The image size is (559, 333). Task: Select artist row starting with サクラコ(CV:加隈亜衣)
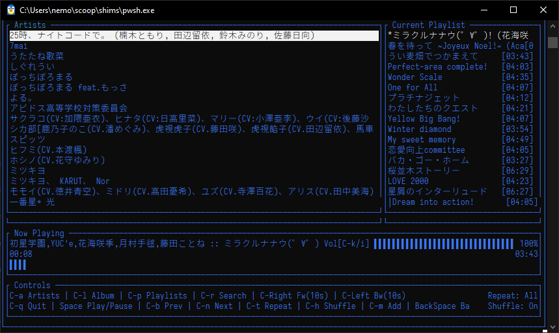coord(189,118)
